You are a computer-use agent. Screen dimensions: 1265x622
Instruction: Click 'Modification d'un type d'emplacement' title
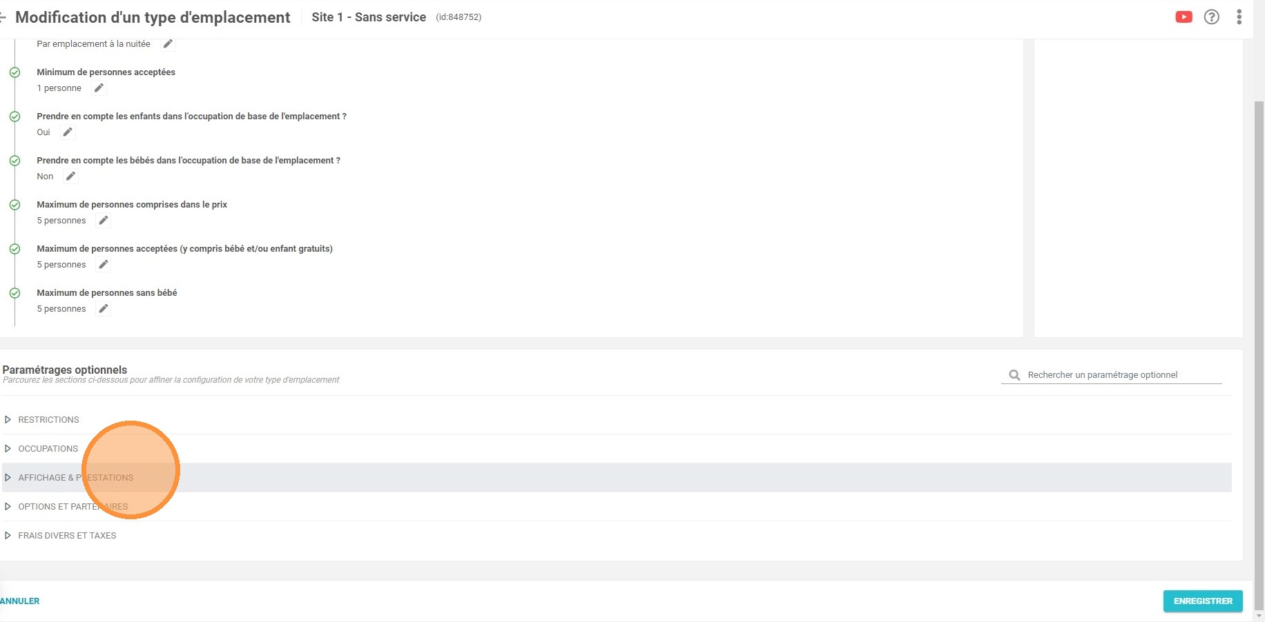coord(153,17)
